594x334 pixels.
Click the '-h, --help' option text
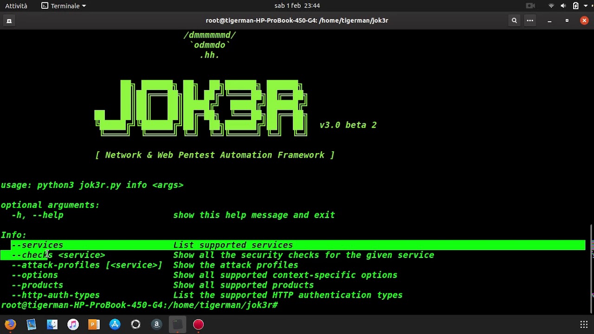(37, 215)
